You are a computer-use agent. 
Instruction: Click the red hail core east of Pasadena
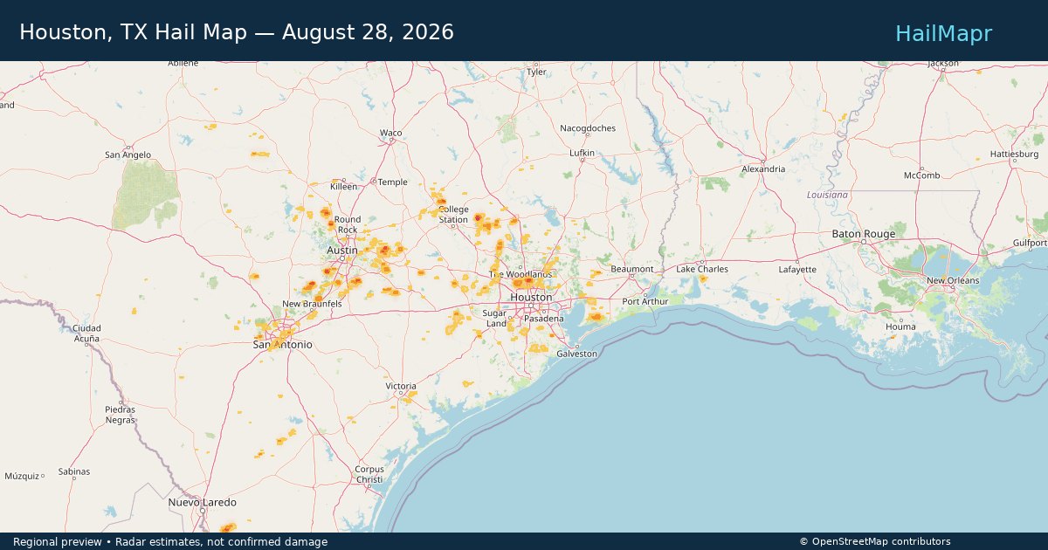(x=596, y=317)
